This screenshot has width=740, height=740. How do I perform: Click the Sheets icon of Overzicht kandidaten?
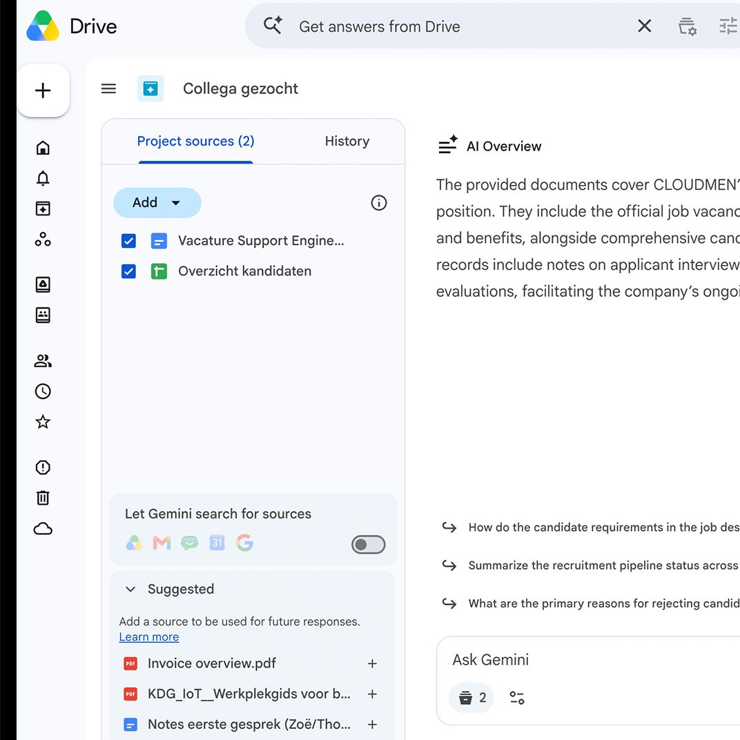(x=159, y=271)
